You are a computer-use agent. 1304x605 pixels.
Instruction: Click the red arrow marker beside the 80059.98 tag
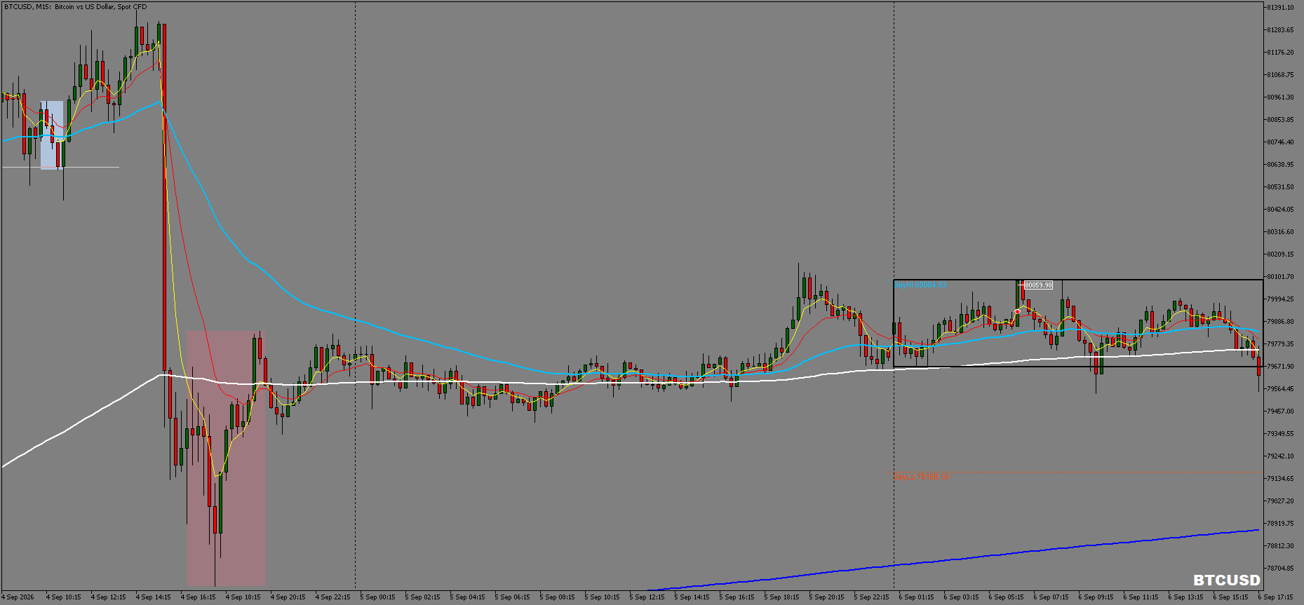1018,311
